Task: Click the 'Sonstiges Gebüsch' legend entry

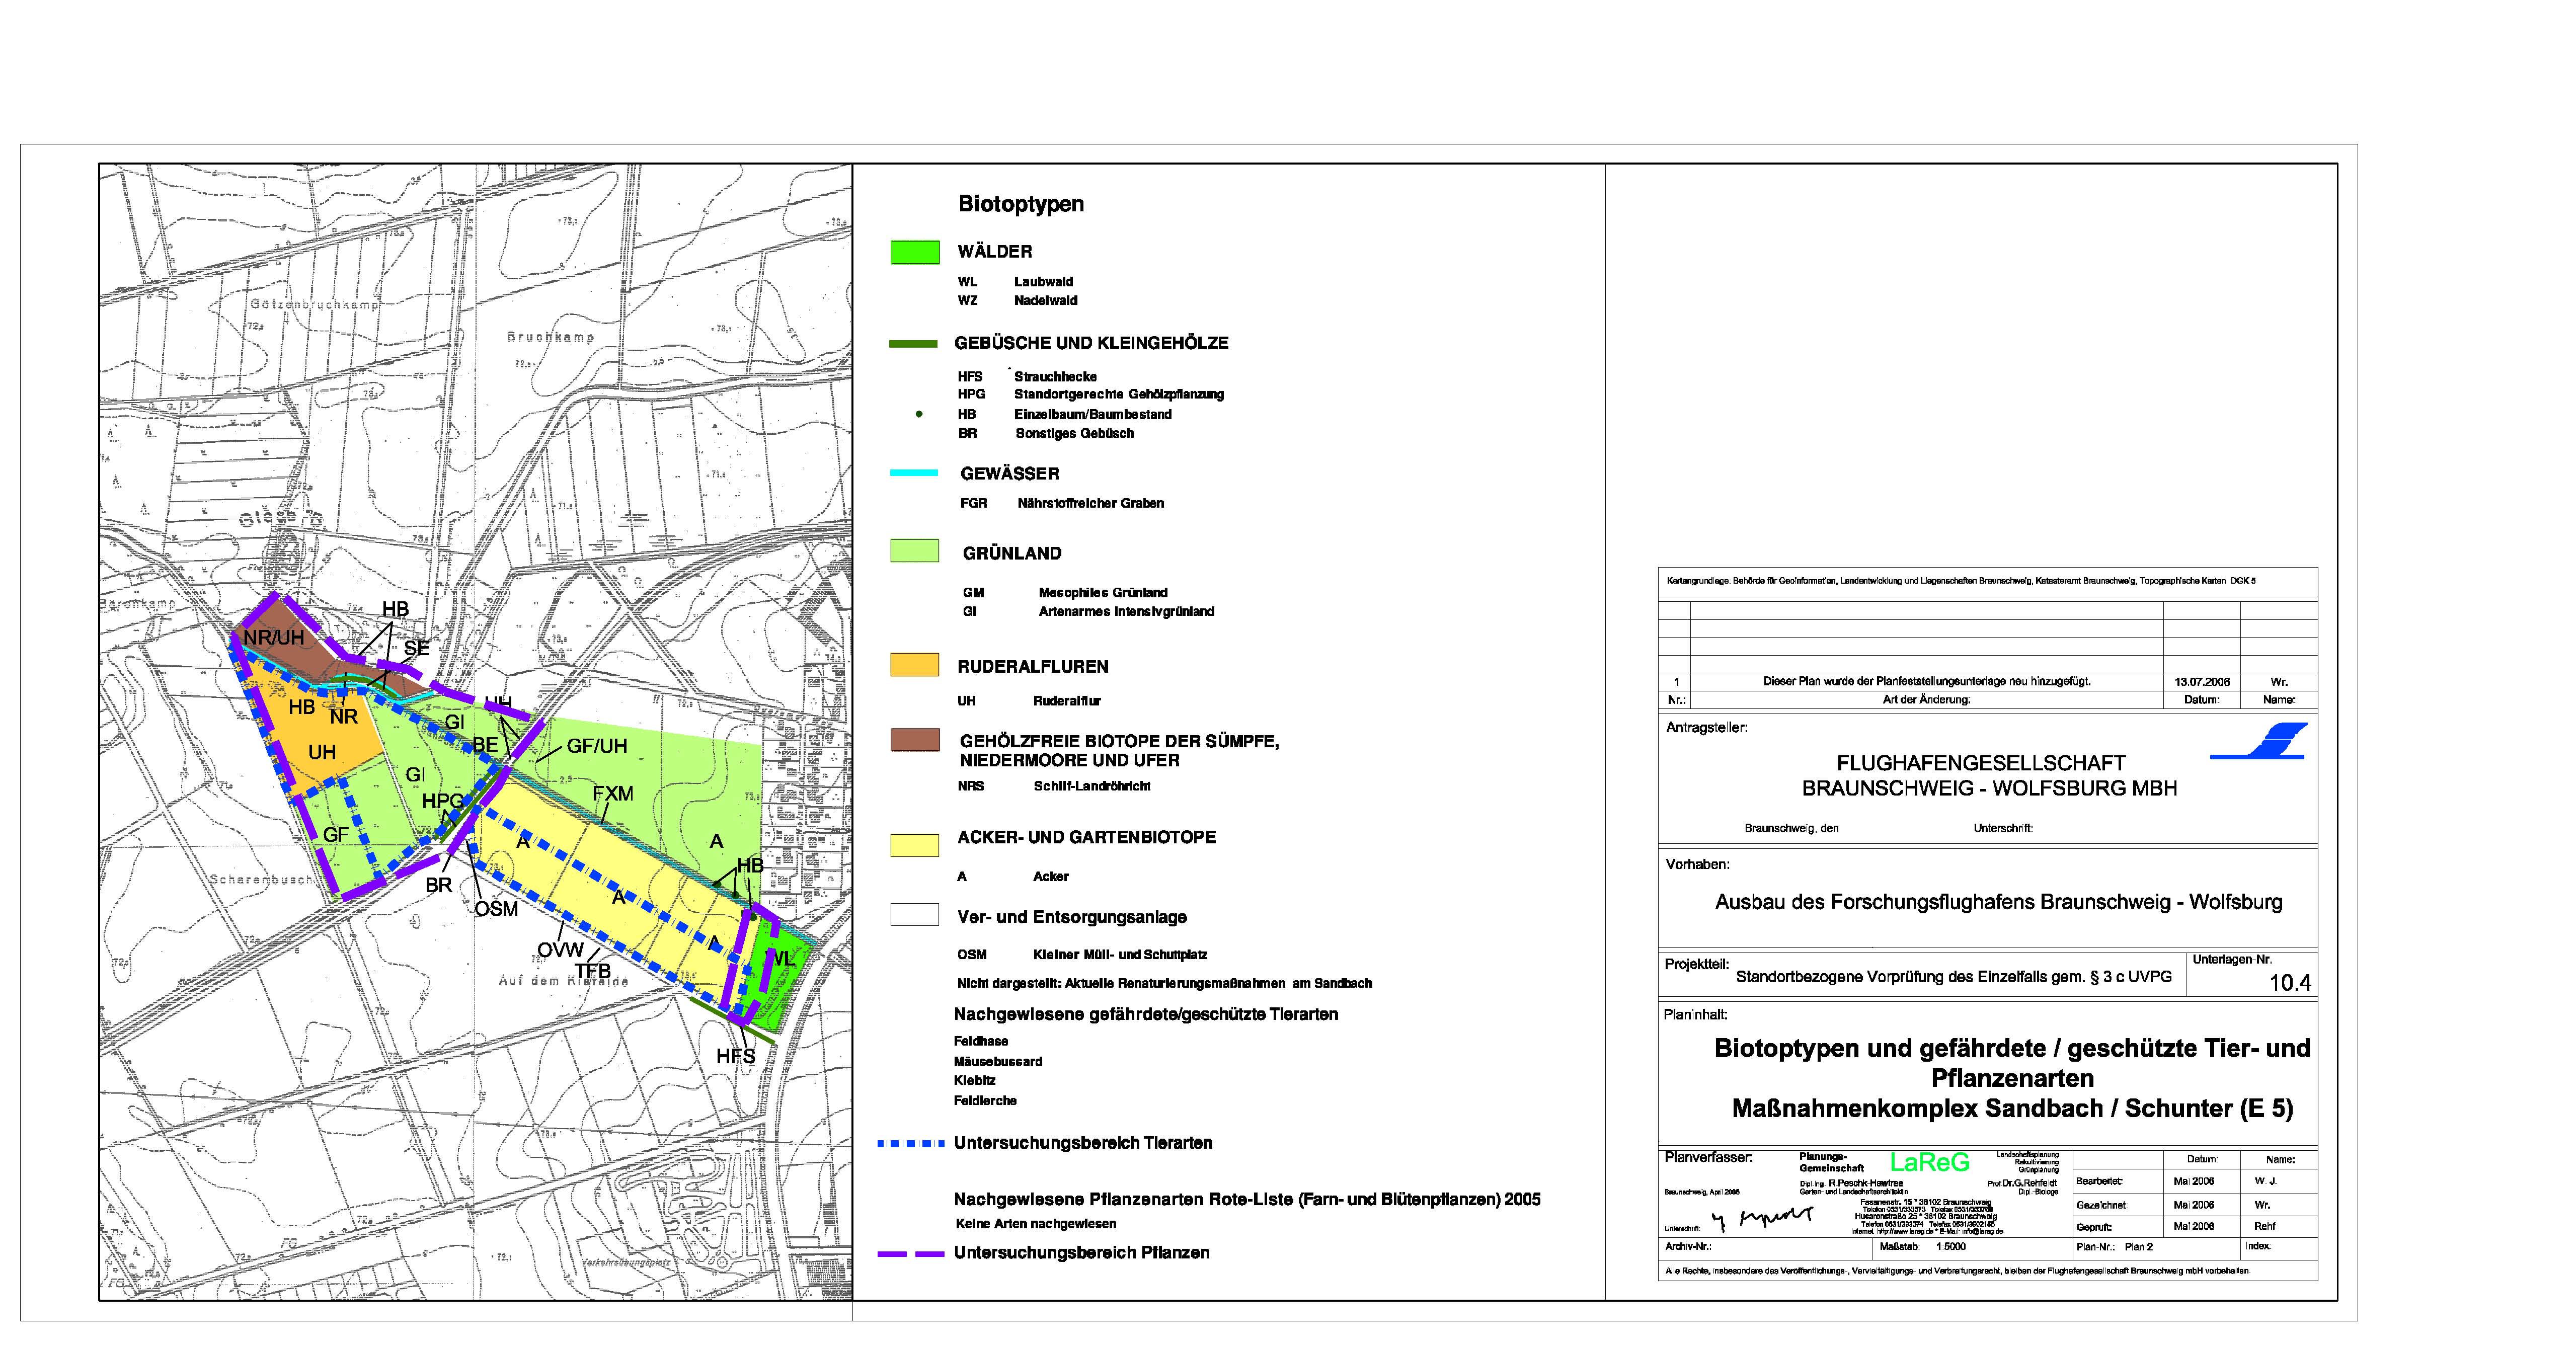Action: [1075, 433]
